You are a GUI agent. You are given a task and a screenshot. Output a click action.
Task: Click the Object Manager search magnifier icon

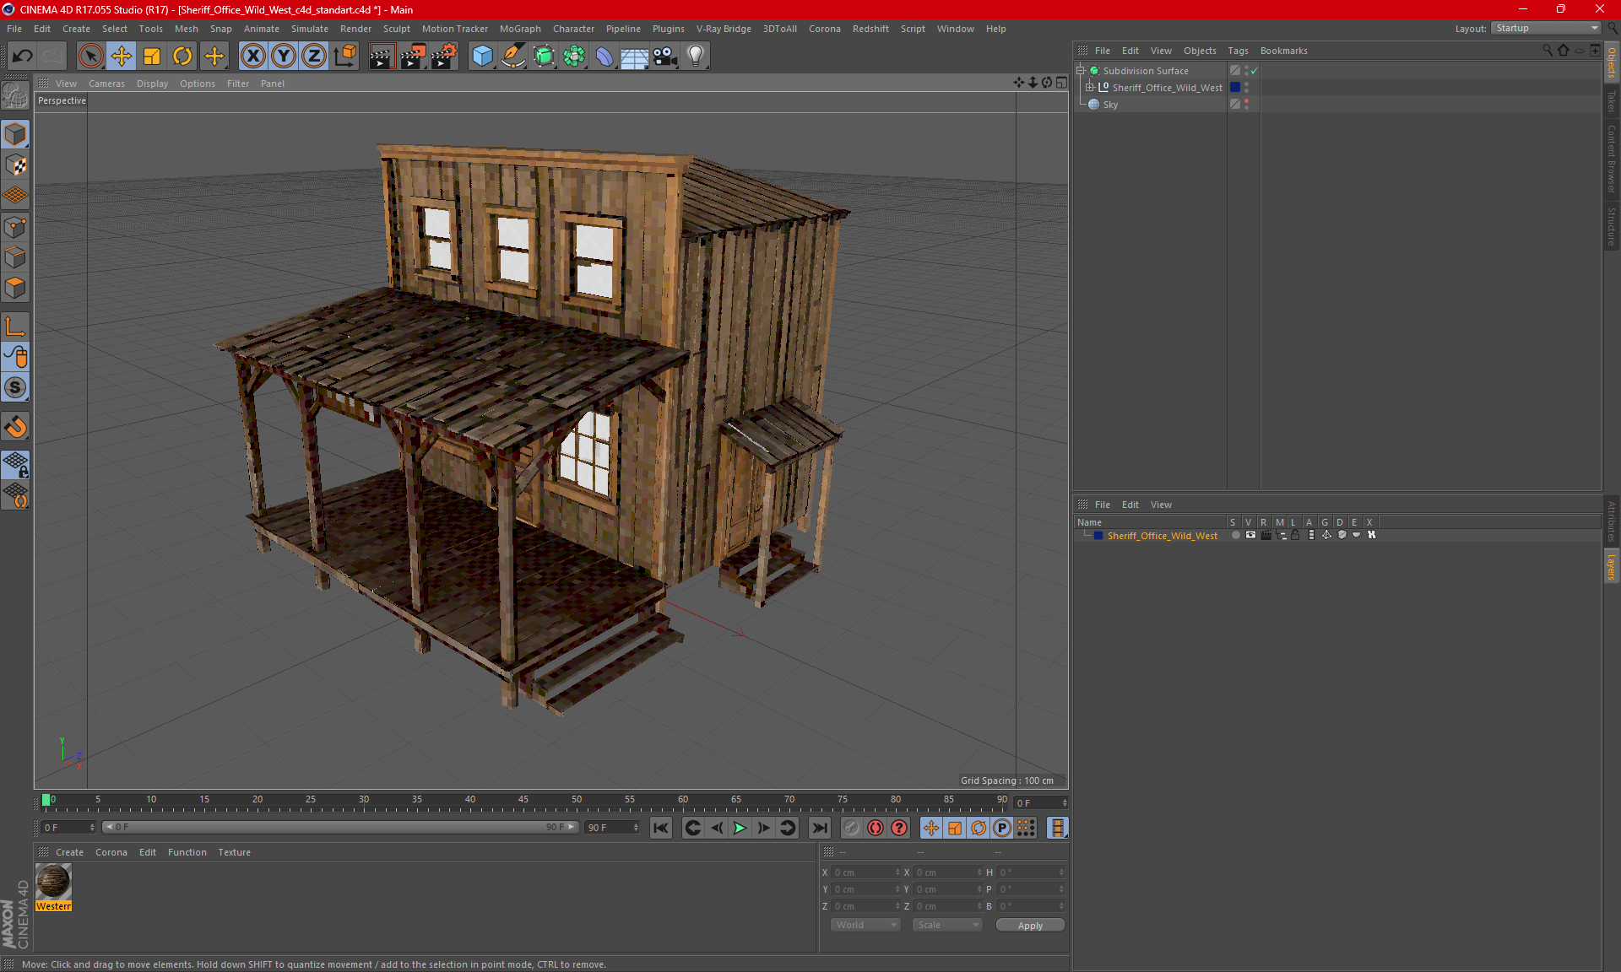click(1547, 51)
